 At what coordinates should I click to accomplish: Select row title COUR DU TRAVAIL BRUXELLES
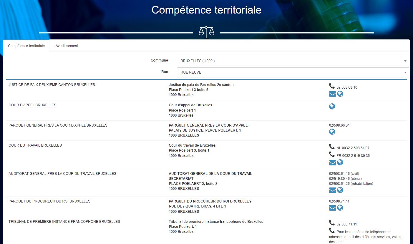coord(35,145)
